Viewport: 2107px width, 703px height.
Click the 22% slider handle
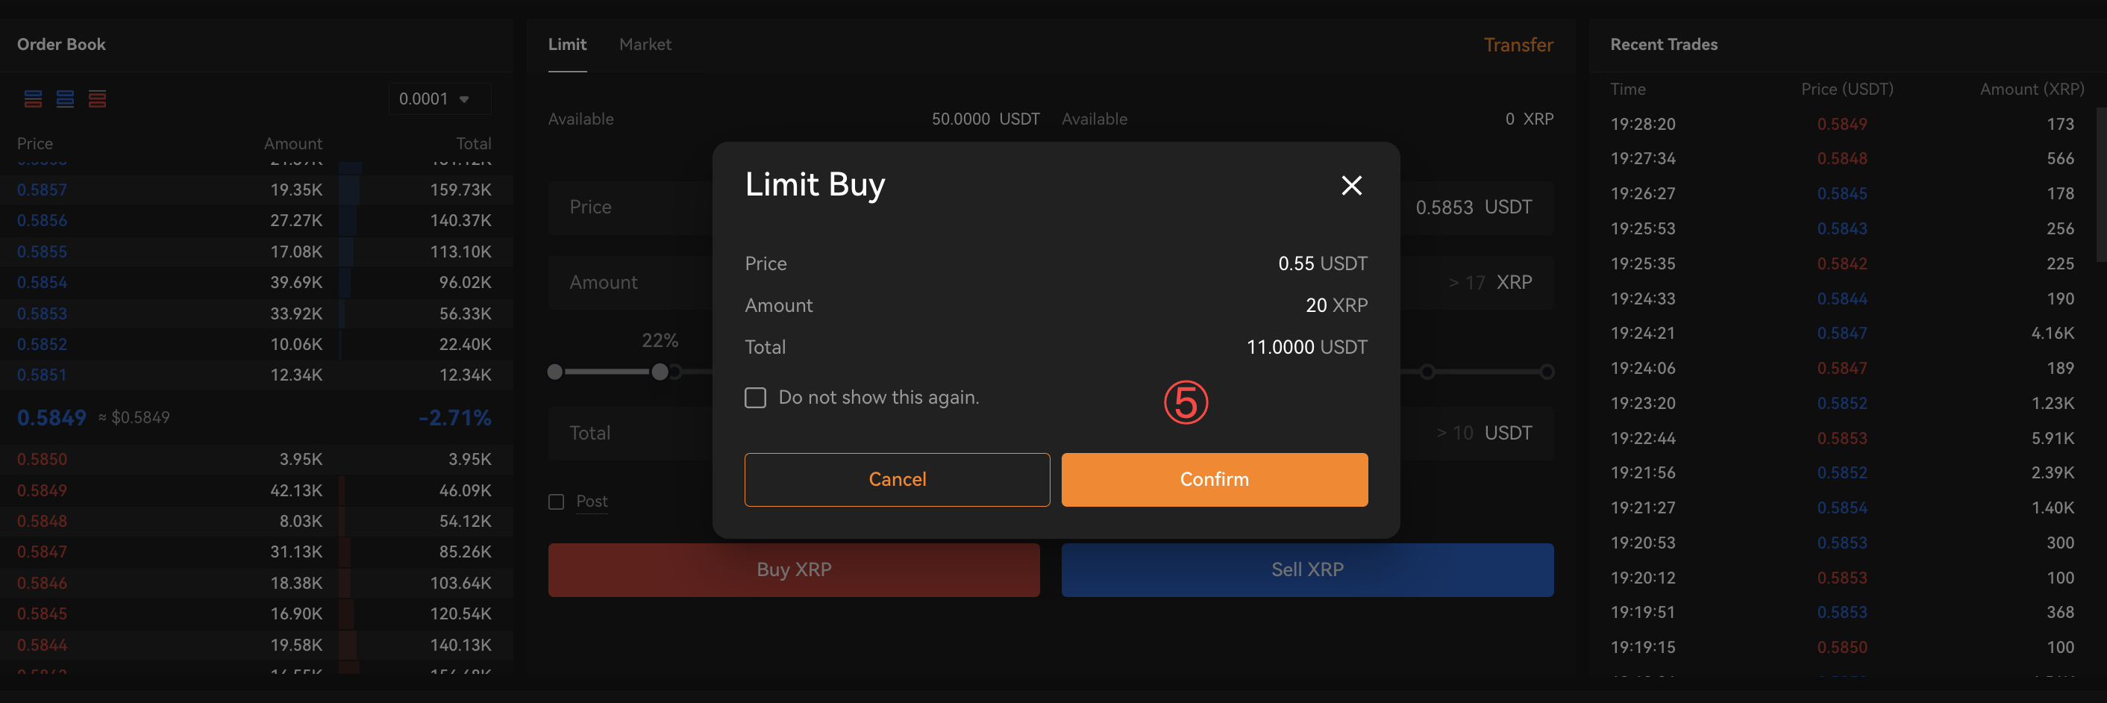tap(660, 372)
